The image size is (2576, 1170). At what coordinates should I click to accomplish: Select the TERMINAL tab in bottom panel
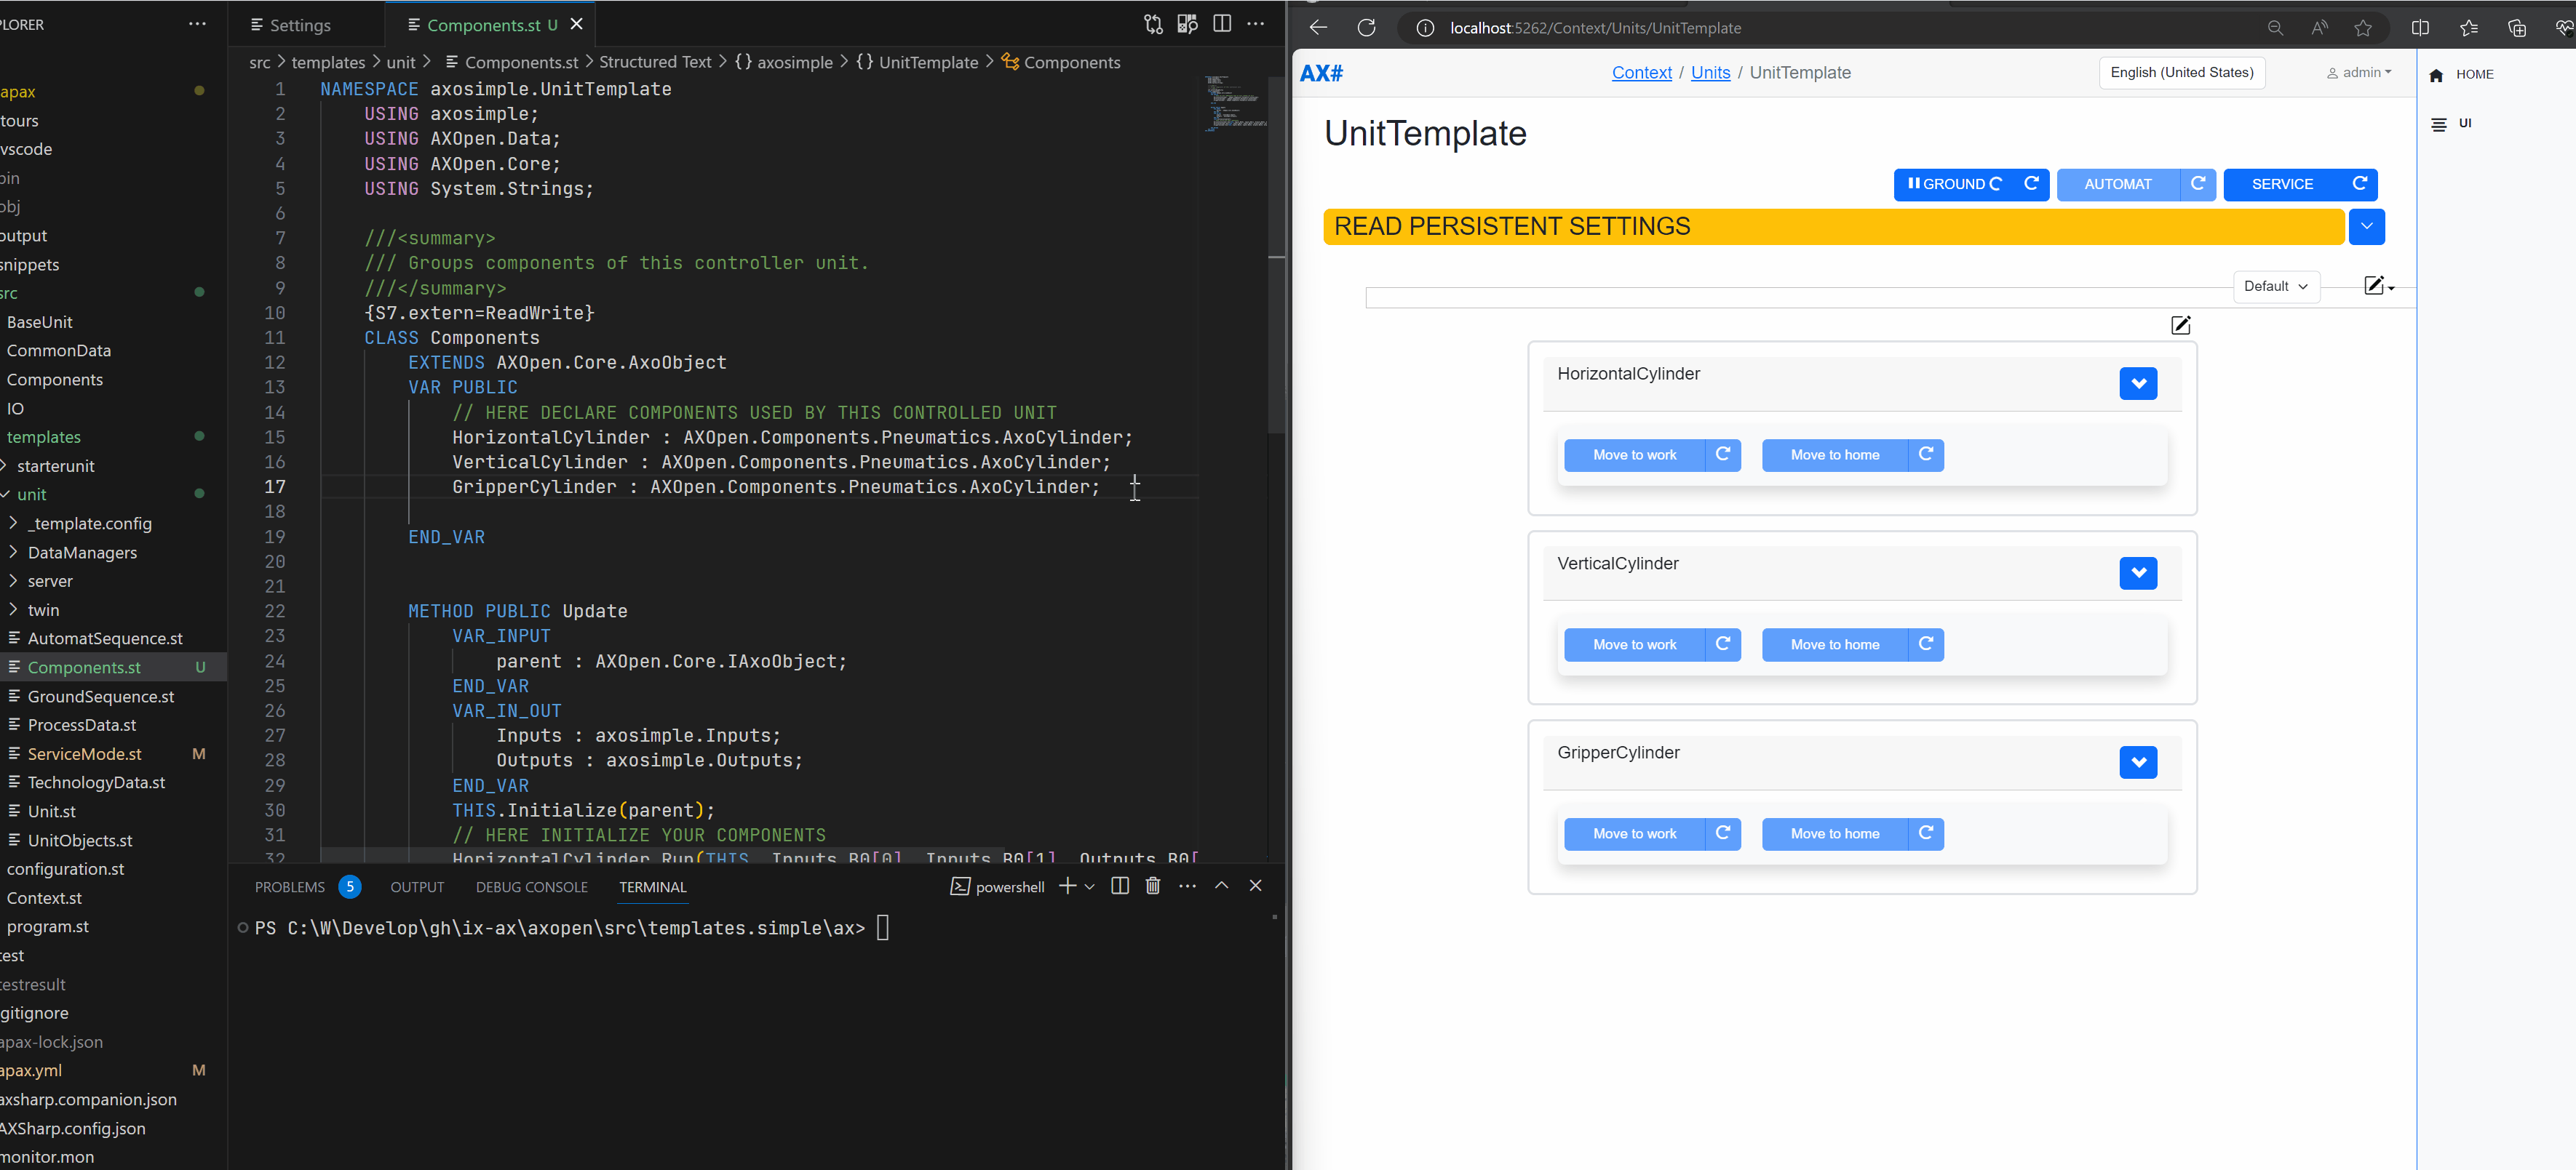pos(652,886)
